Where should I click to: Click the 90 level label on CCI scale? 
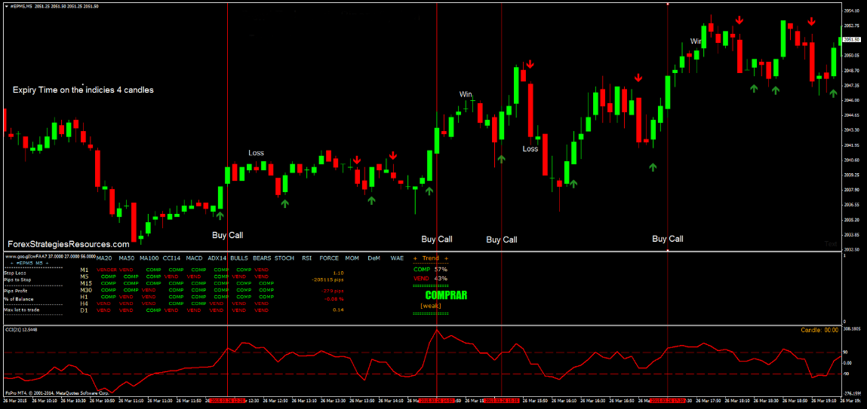coord(846,351)
